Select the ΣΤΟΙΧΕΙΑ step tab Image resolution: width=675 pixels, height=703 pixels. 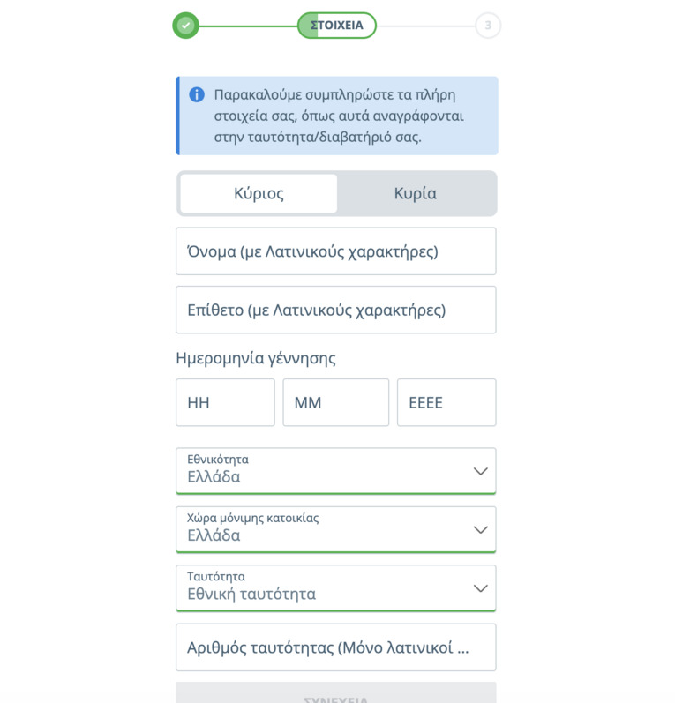[337, 26]
